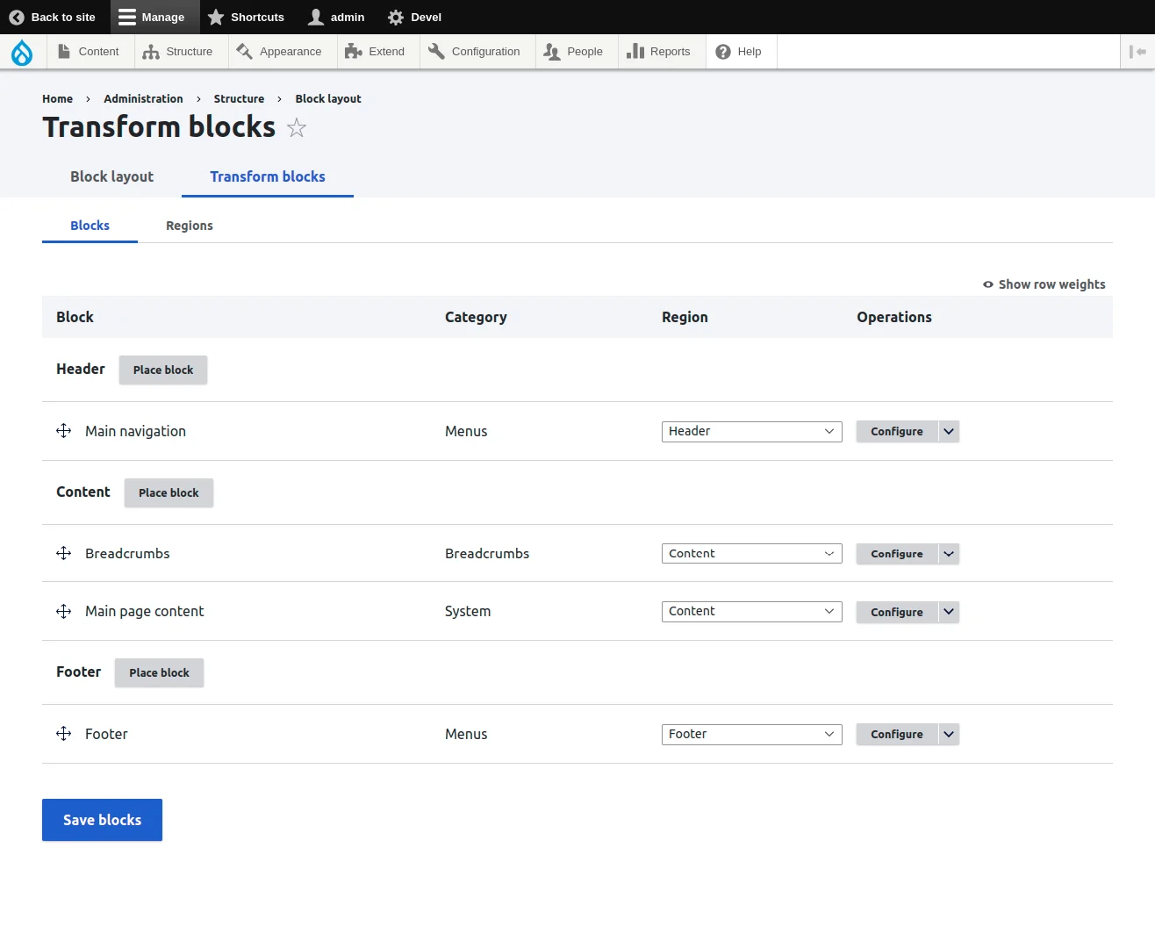Star the Transform blocks page
The width and height of the screenshot is (1155, 941).
pos(296,128)
